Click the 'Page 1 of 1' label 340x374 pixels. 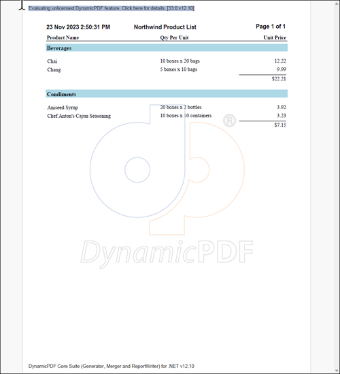pos(271,27)
